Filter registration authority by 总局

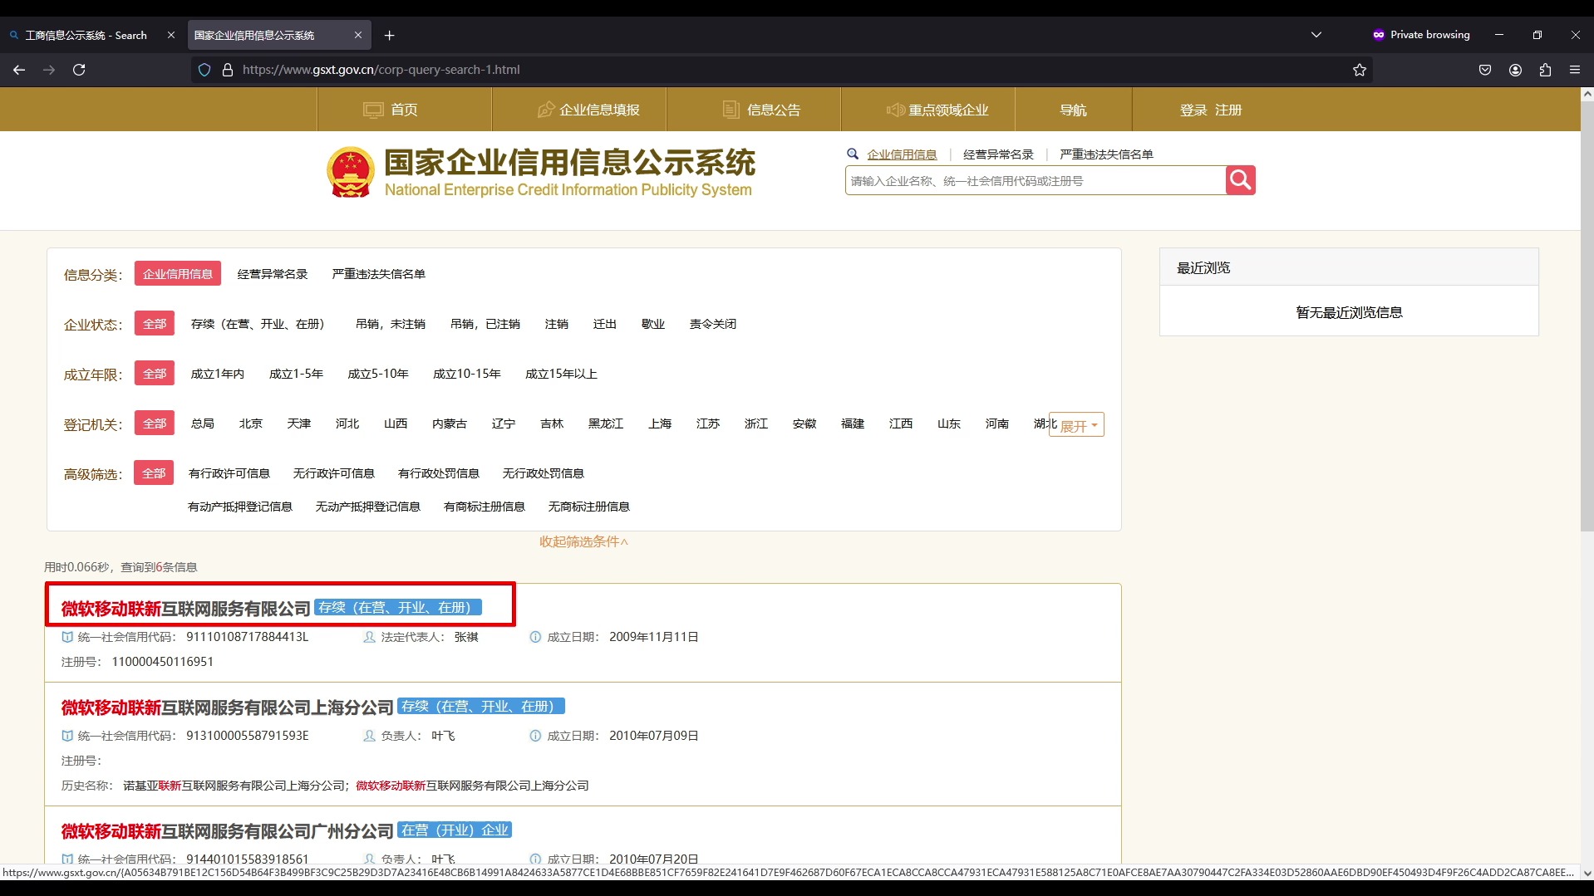(x=203, y=424)
